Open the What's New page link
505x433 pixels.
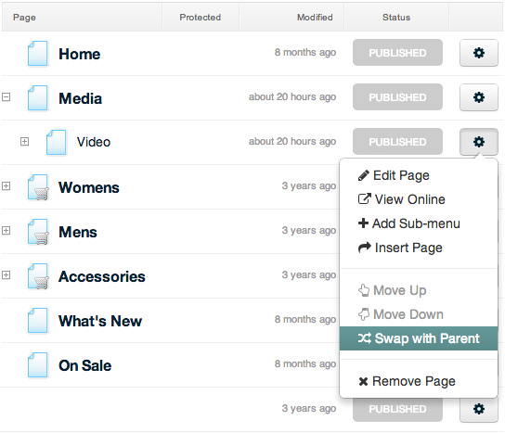click(x=100, y=321)
